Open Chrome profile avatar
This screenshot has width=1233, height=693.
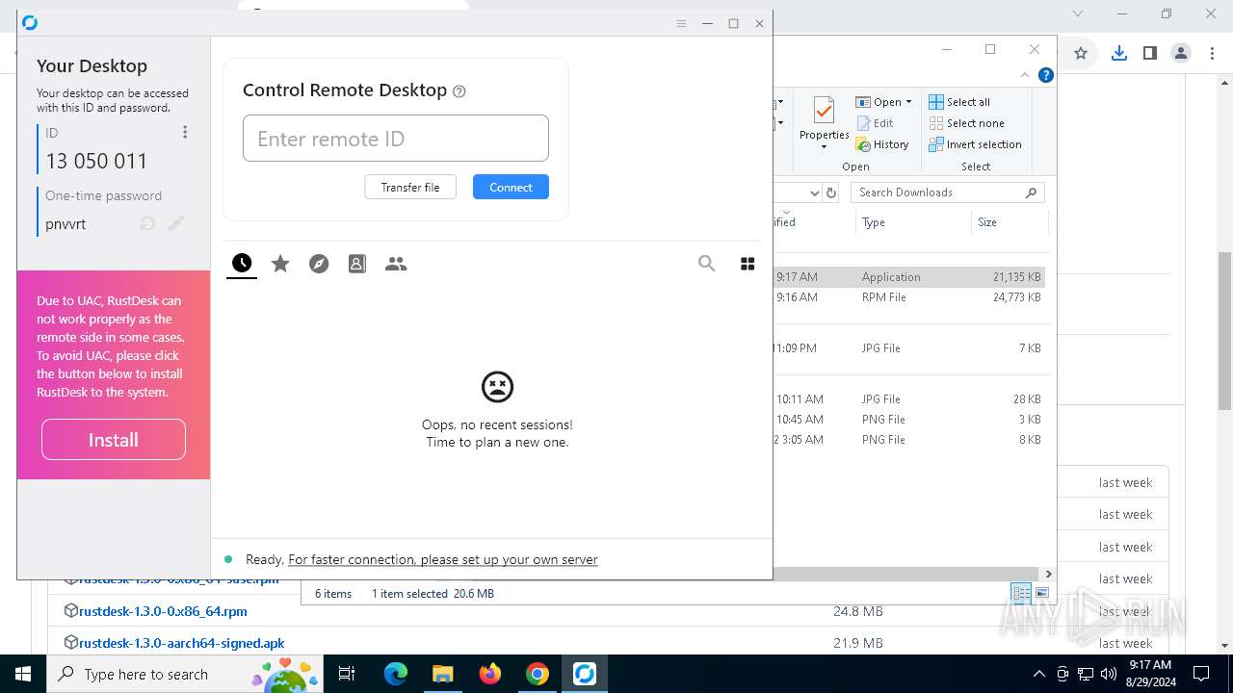point(1181,53)
